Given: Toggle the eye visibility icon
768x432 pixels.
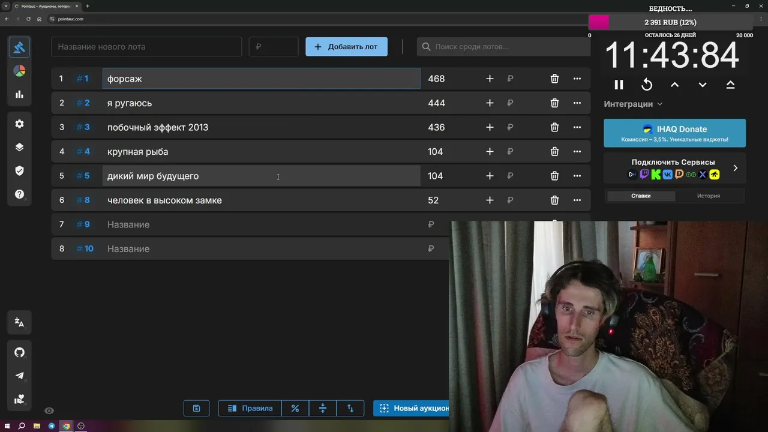Looking at the screenshot, I should coord(49,410).
